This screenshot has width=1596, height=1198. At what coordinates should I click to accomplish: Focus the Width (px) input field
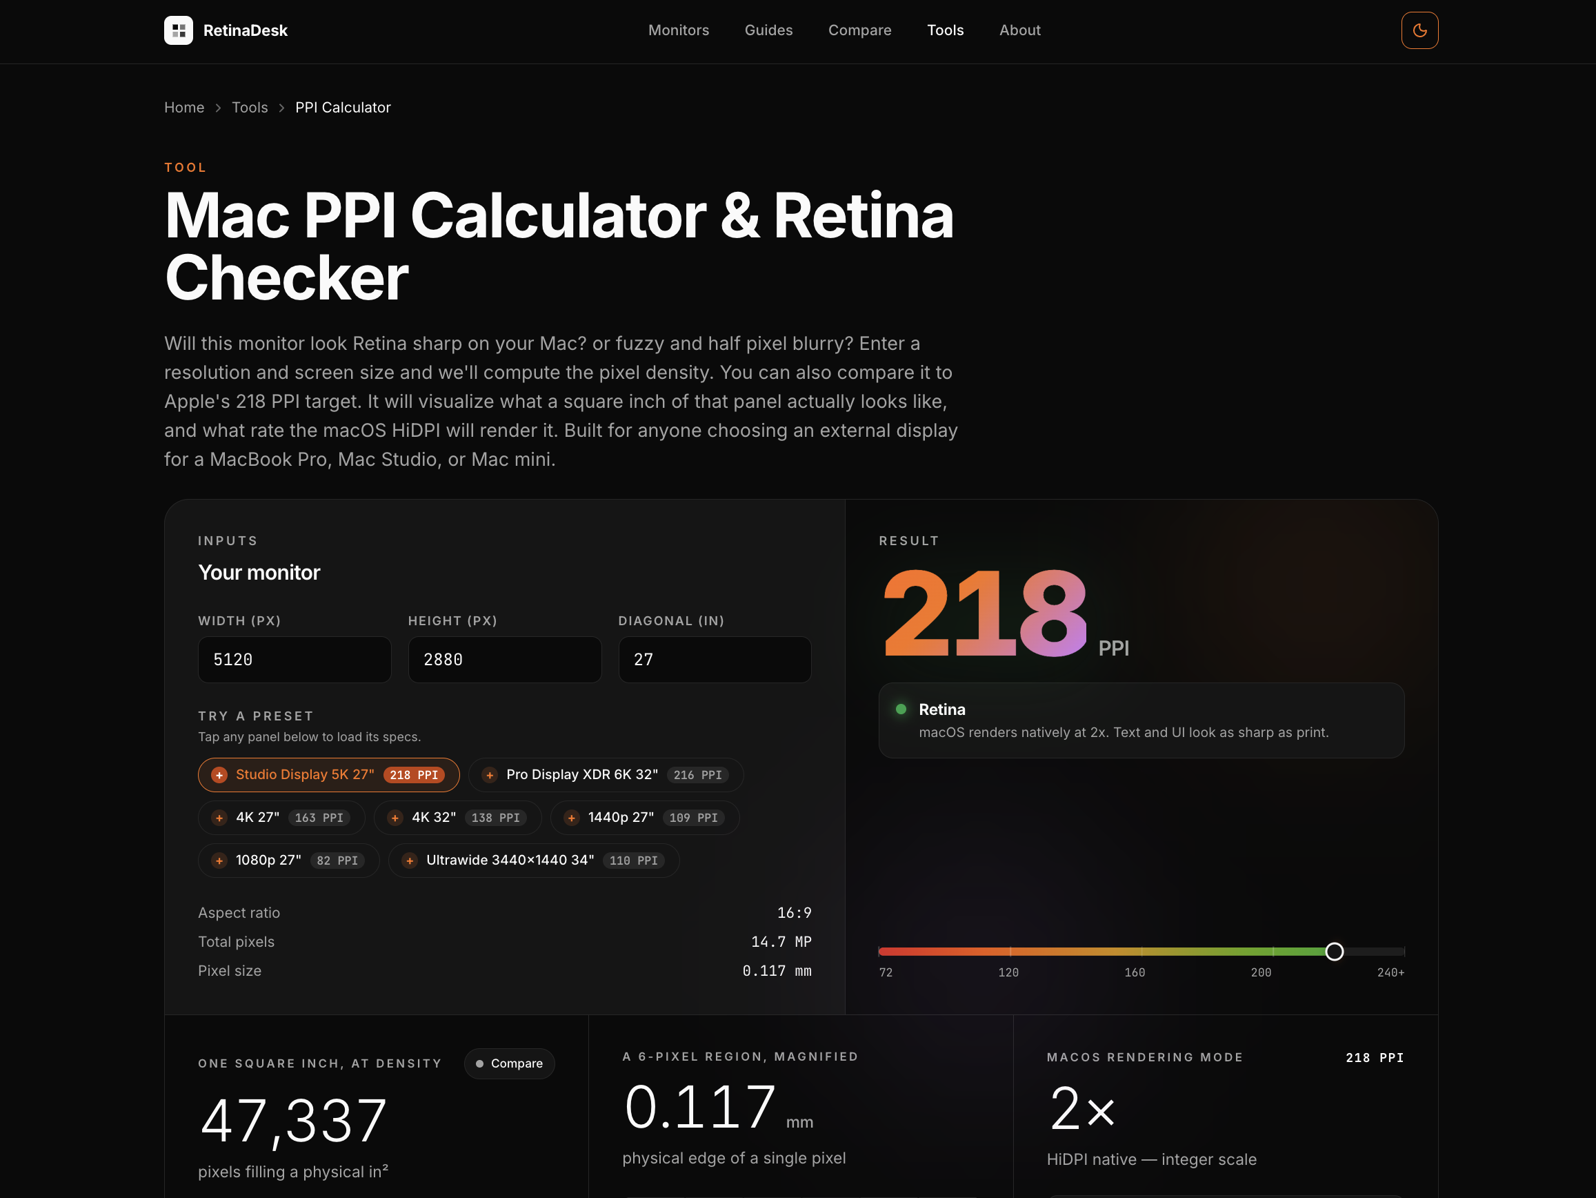click(x=295, y=659)
